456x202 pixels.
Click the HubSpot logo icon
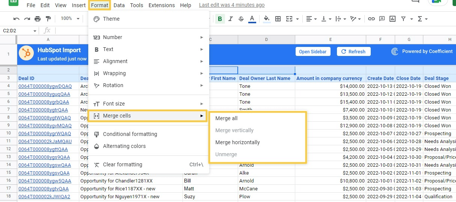(x=26, y=54)
